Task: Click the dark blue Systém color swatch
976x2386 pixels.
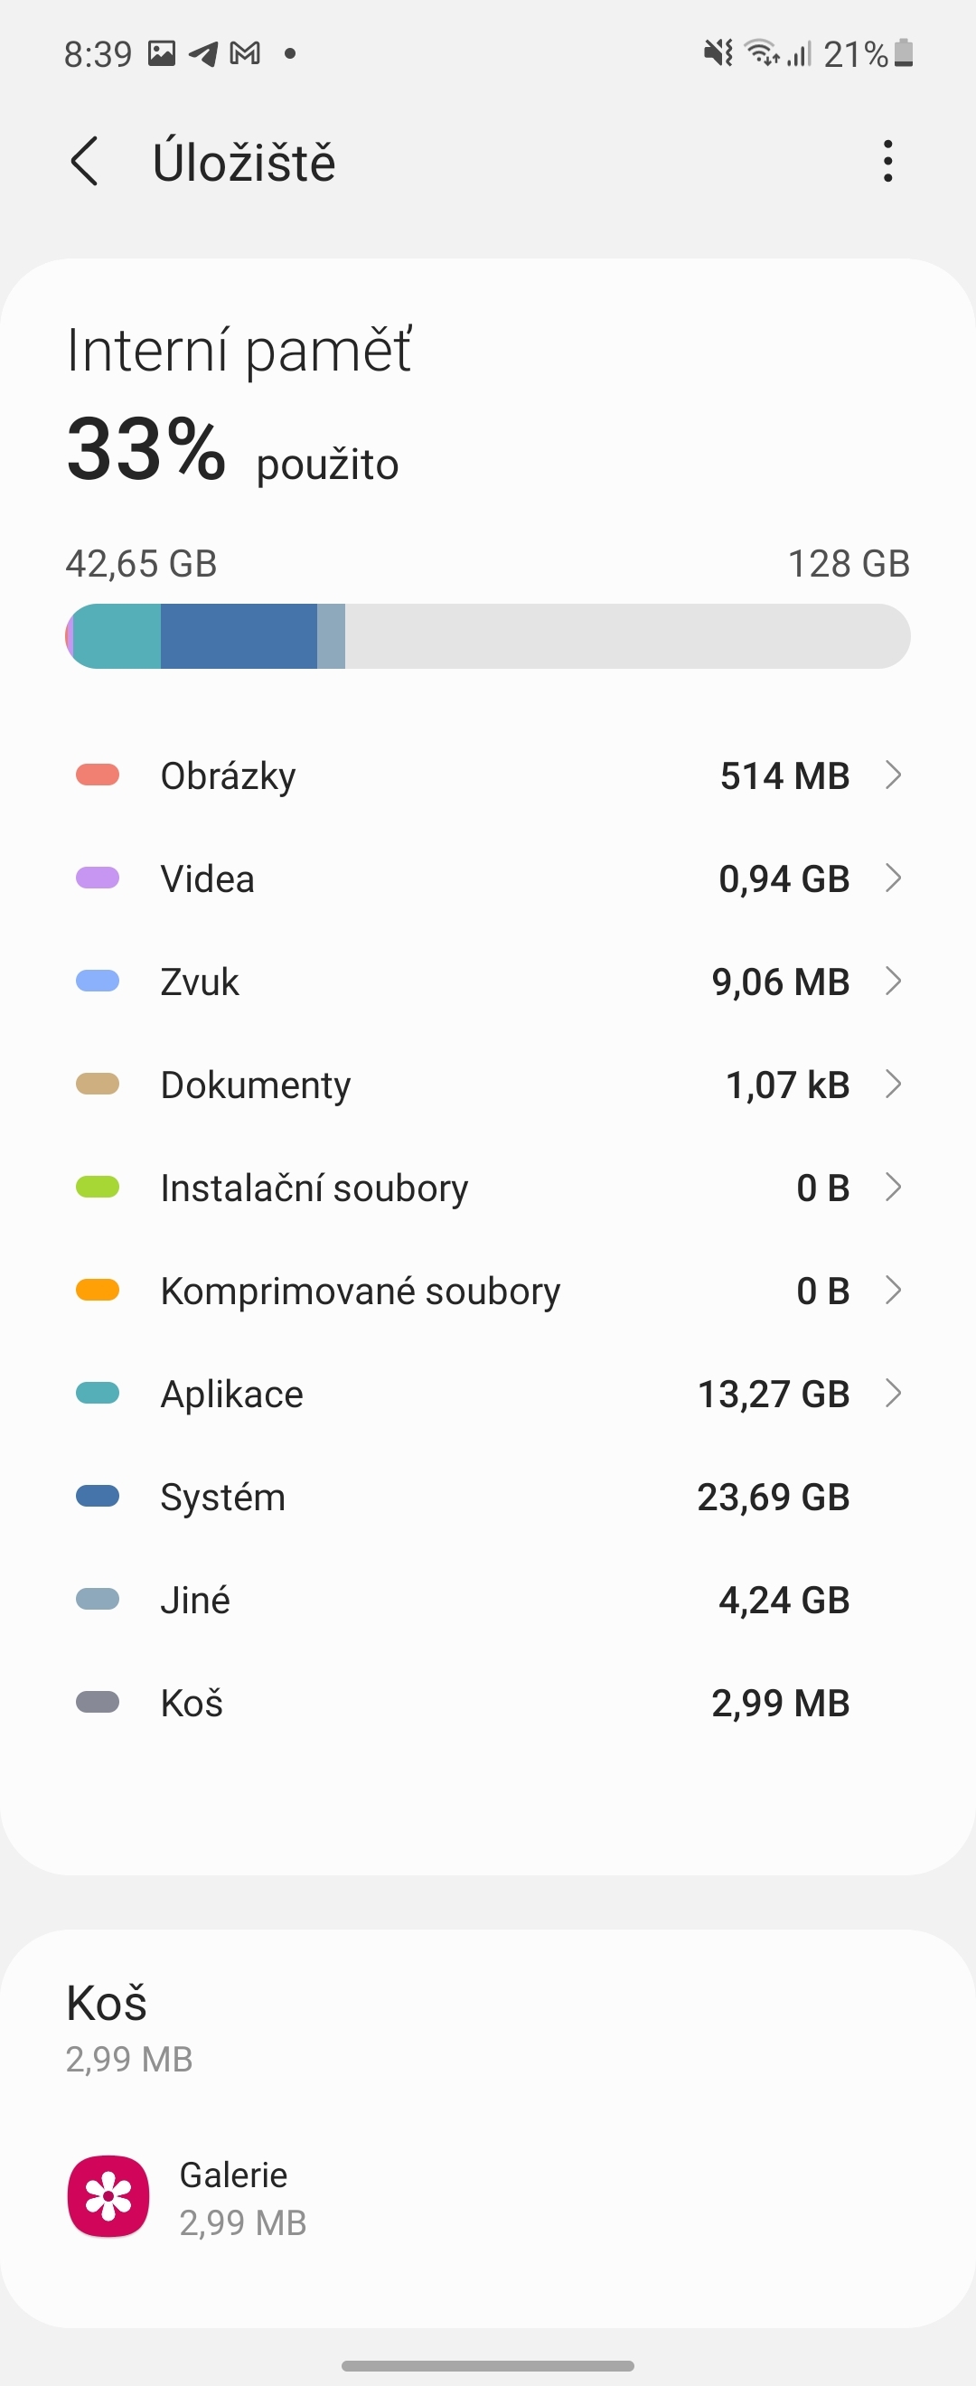Action: point(98,1497)
